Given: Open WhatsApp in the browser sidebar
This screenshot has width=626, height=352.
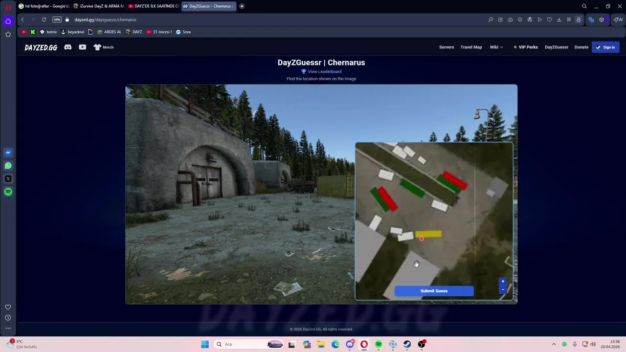Looking at the screenshot, I should tap(8, 166).
